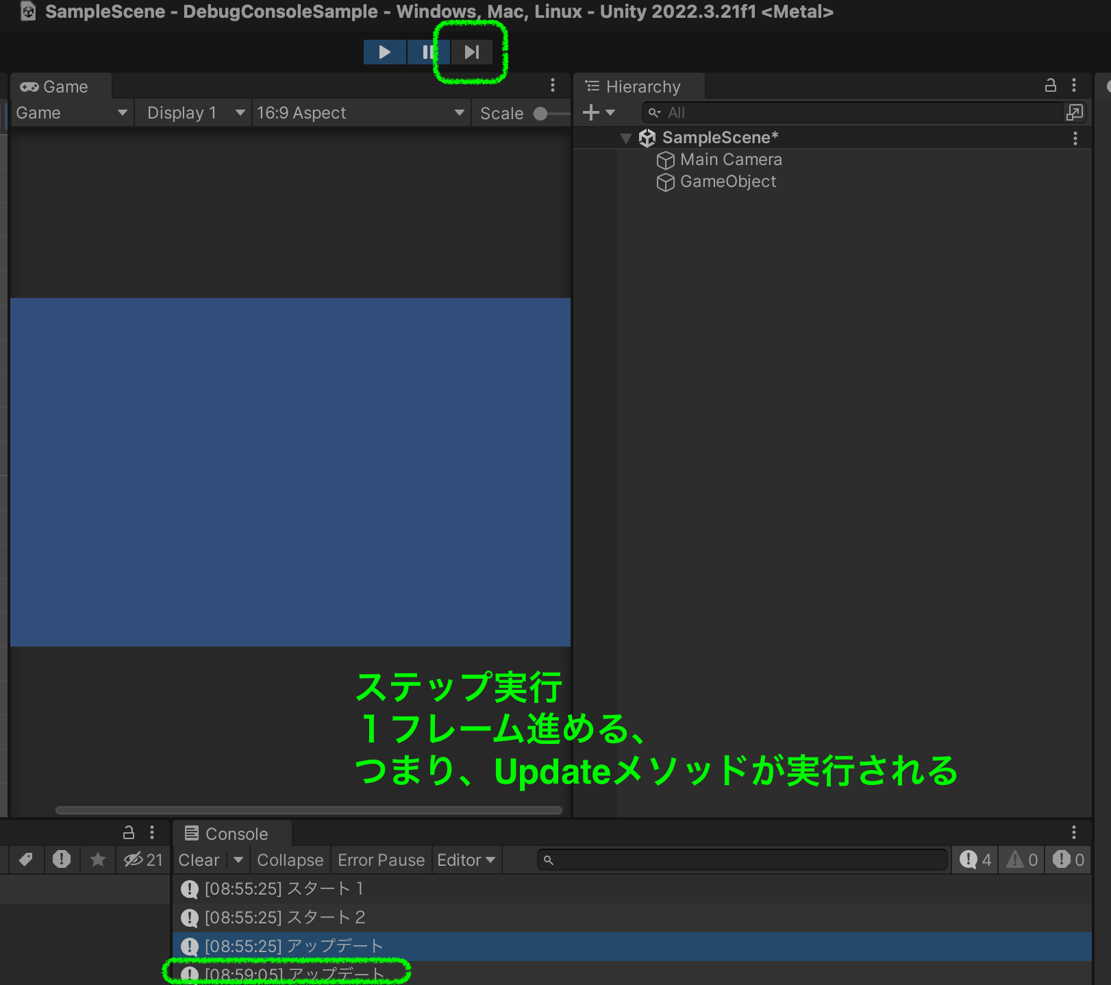Open SampleScene row options menu
The image size is (1111, 985).
click(x=1075, y=138)
